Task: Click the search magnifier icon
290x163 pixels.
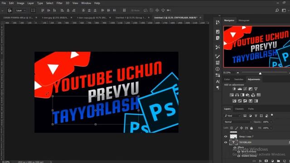Action: click(277, 10)
